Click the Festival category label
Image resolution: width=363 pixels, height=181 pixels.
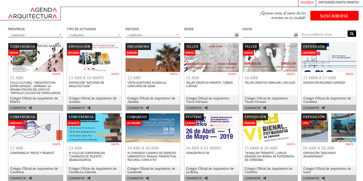click(194, 117)
